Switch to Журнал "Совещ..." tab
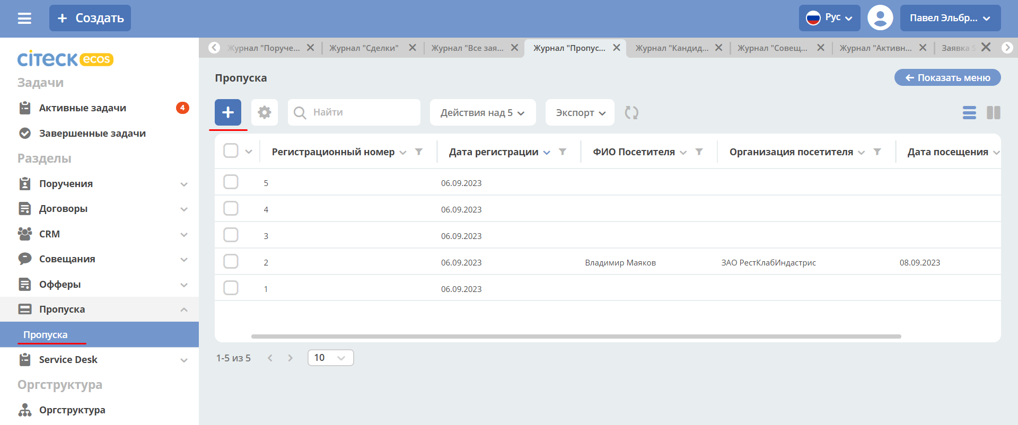The width and height of the screenshot is (1018, 425). tap(773, 48)
